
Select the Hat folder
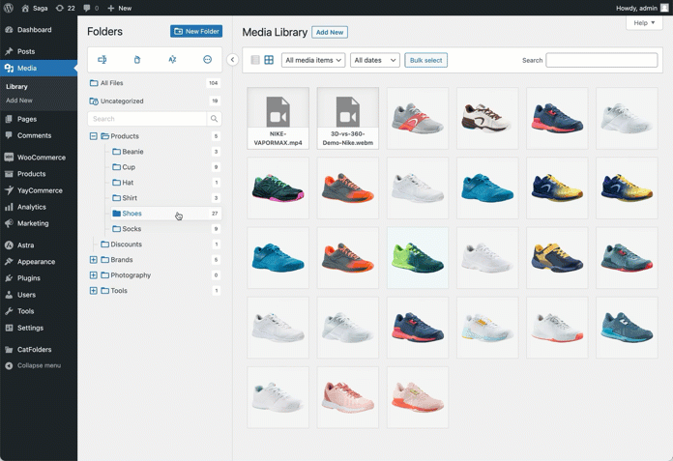coord(166,183)
